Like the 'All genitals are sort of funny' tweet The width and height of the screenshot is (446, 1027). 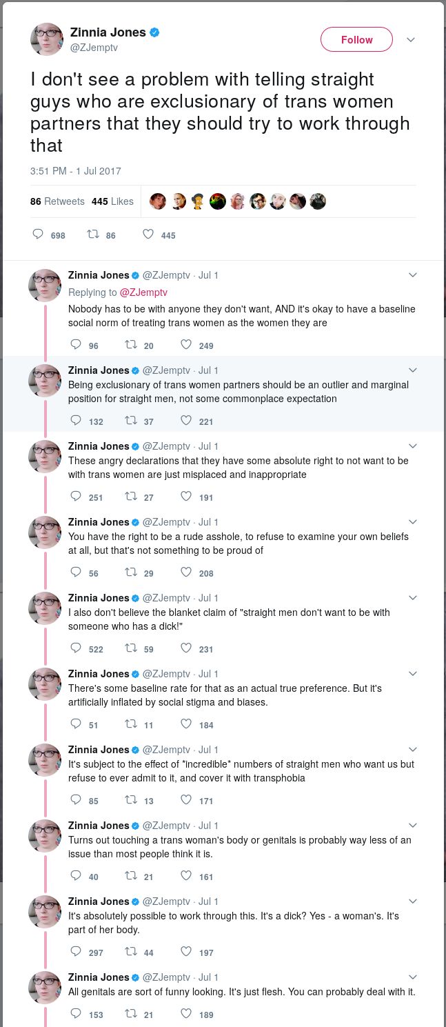click(185, 1014)
